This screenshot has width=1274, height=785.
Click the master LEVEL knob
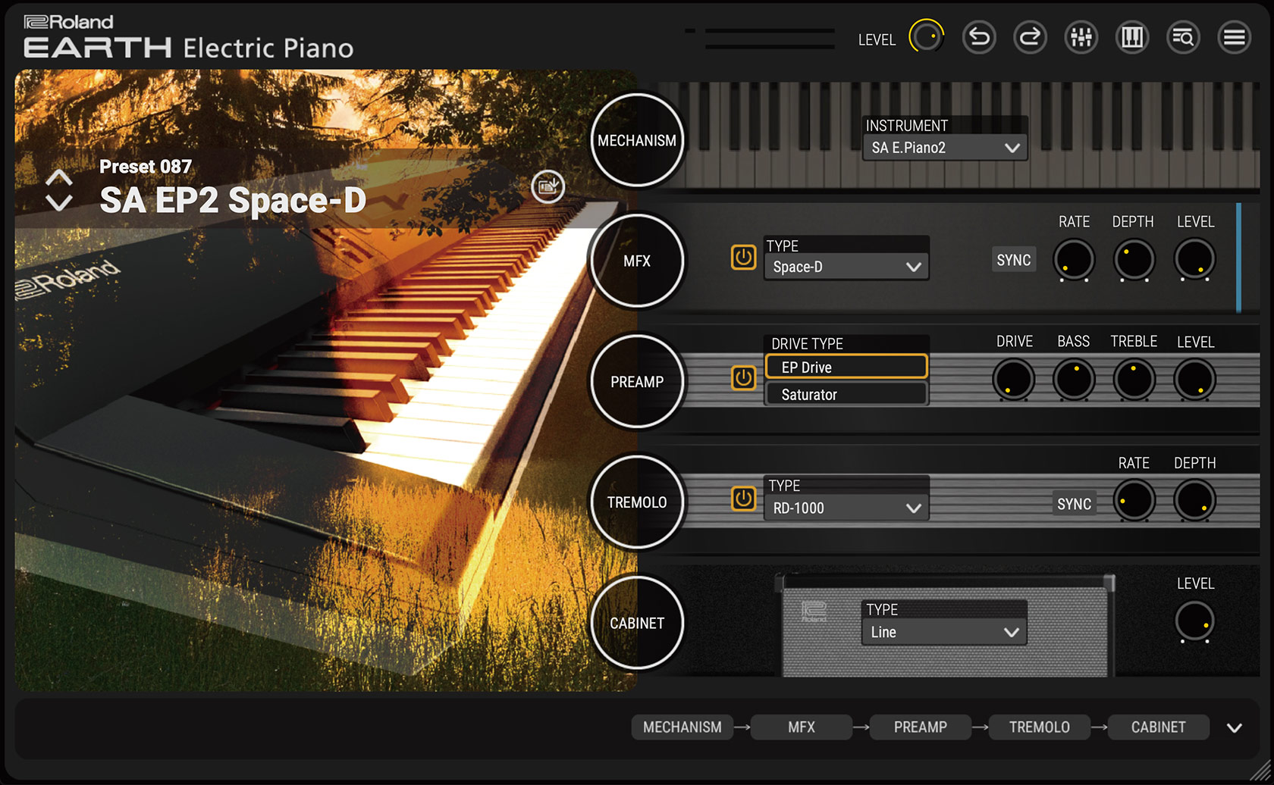(x=926, y=37)
